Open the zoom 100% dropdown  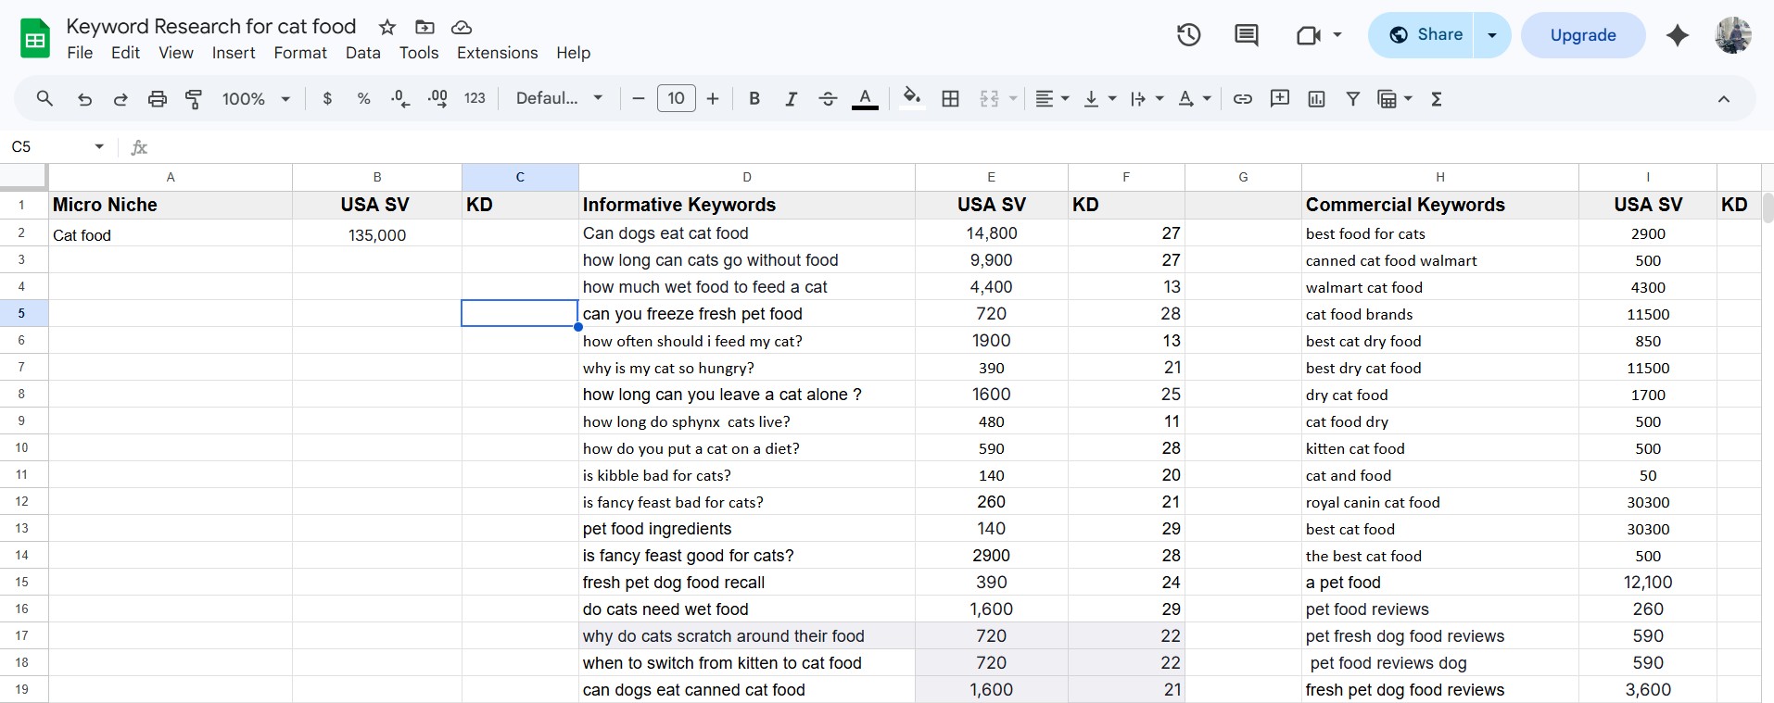(257, 98)
